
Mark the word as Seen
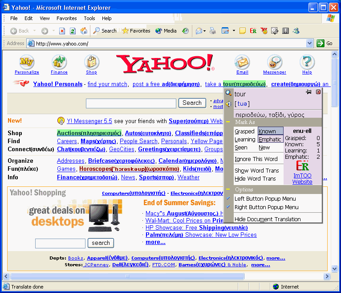tap(241, 148)
